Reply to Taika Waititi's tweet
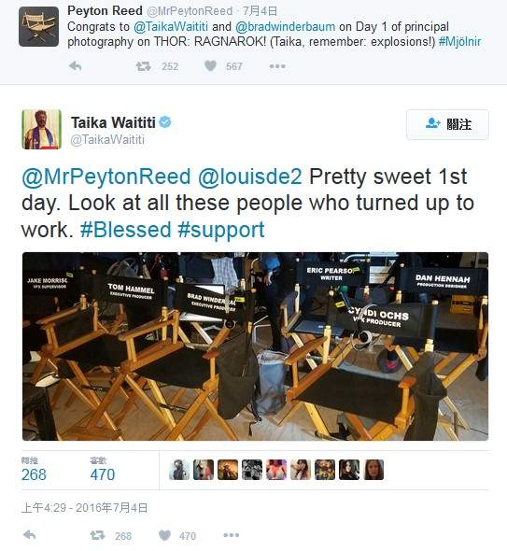The width and height of the screenshot is (507, 551). 30,535
